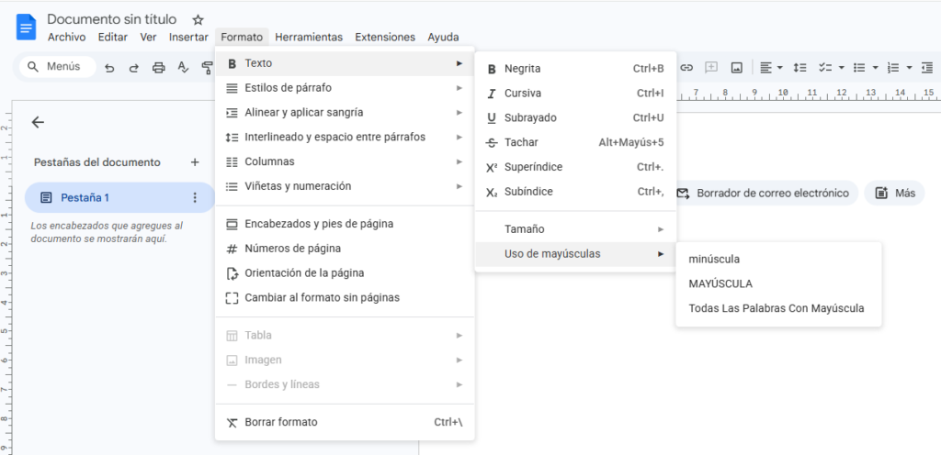The width and height of the screenshot is (941, 455).
Task: Apply Subrayado formatting
Action: (575, 118)
